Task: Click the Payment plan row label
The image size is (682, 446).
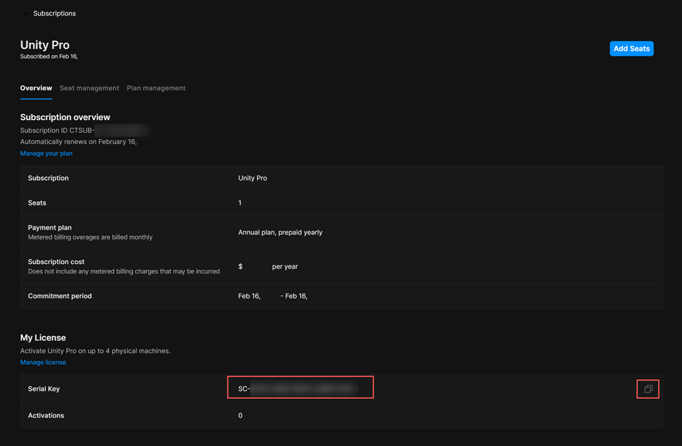Action: point(50,228)
